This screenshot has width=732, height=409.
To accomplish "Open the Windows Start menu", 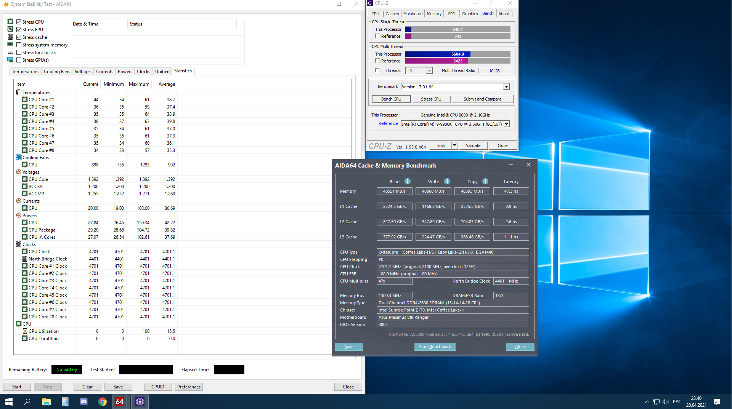I will [9, 401].
